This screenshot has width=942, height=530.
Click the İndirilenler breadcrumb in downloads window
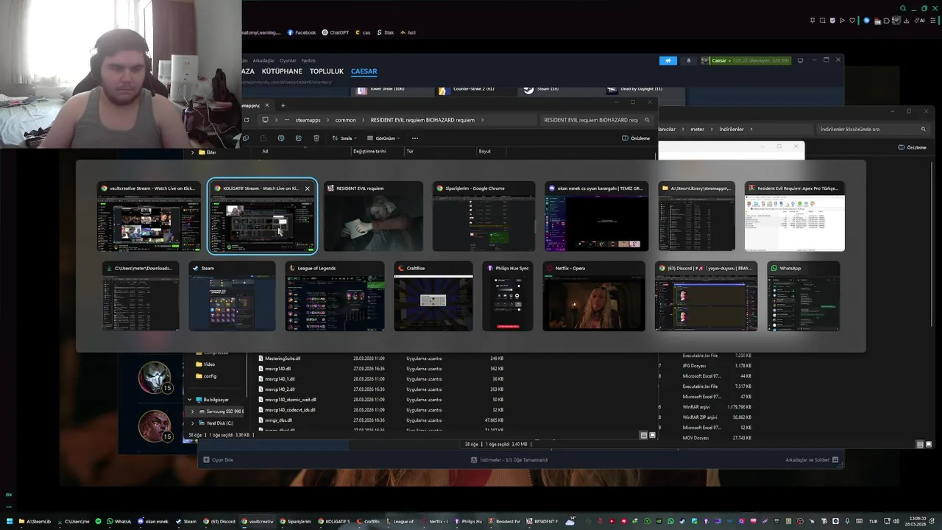click(x=731, y=129)
